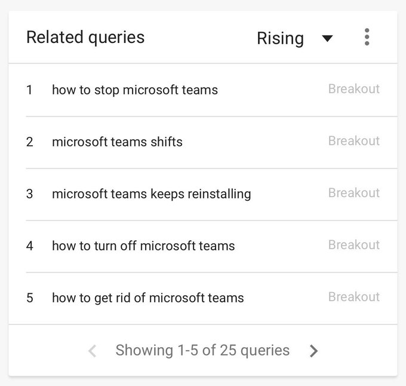Click Breakout label for 'keeps reinstalling' query

(x=354, y=193)
